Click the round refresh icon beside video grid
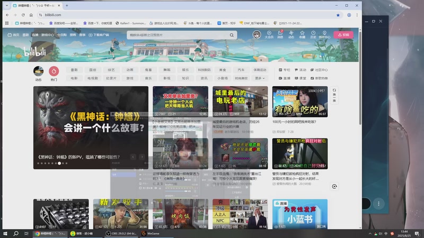This screenshot has height=238, width=424. [334, 187]
